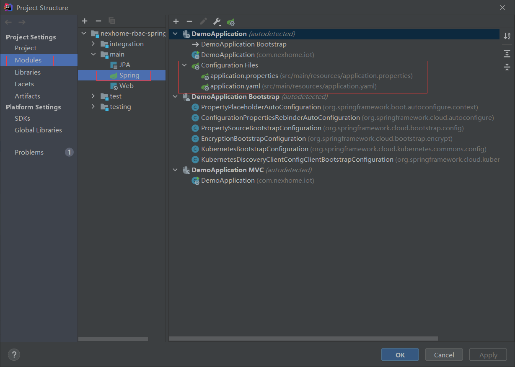Click the KubernetesBootstrapConfiguration class icon
The height and width of the screenshot is (367, 515).
(x=195, y=149)
